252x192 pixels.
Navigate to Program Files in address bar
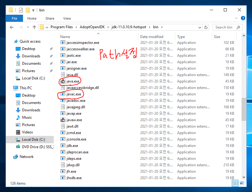[62, 27]
